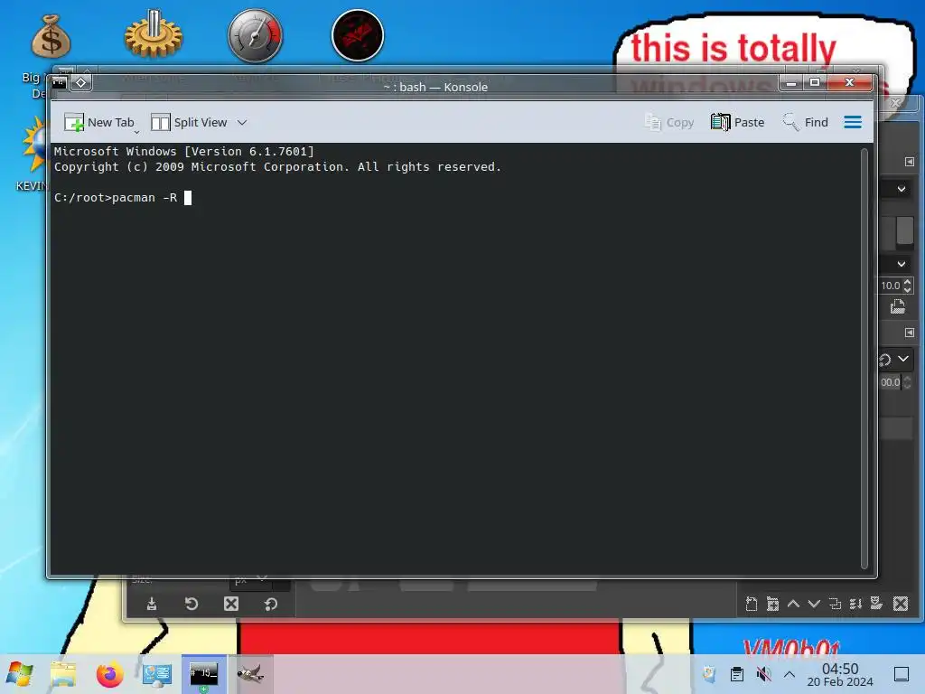Click the Split View button in Konsole
The height and width of the screenshot is (694, 925).
tap(189, 122)
